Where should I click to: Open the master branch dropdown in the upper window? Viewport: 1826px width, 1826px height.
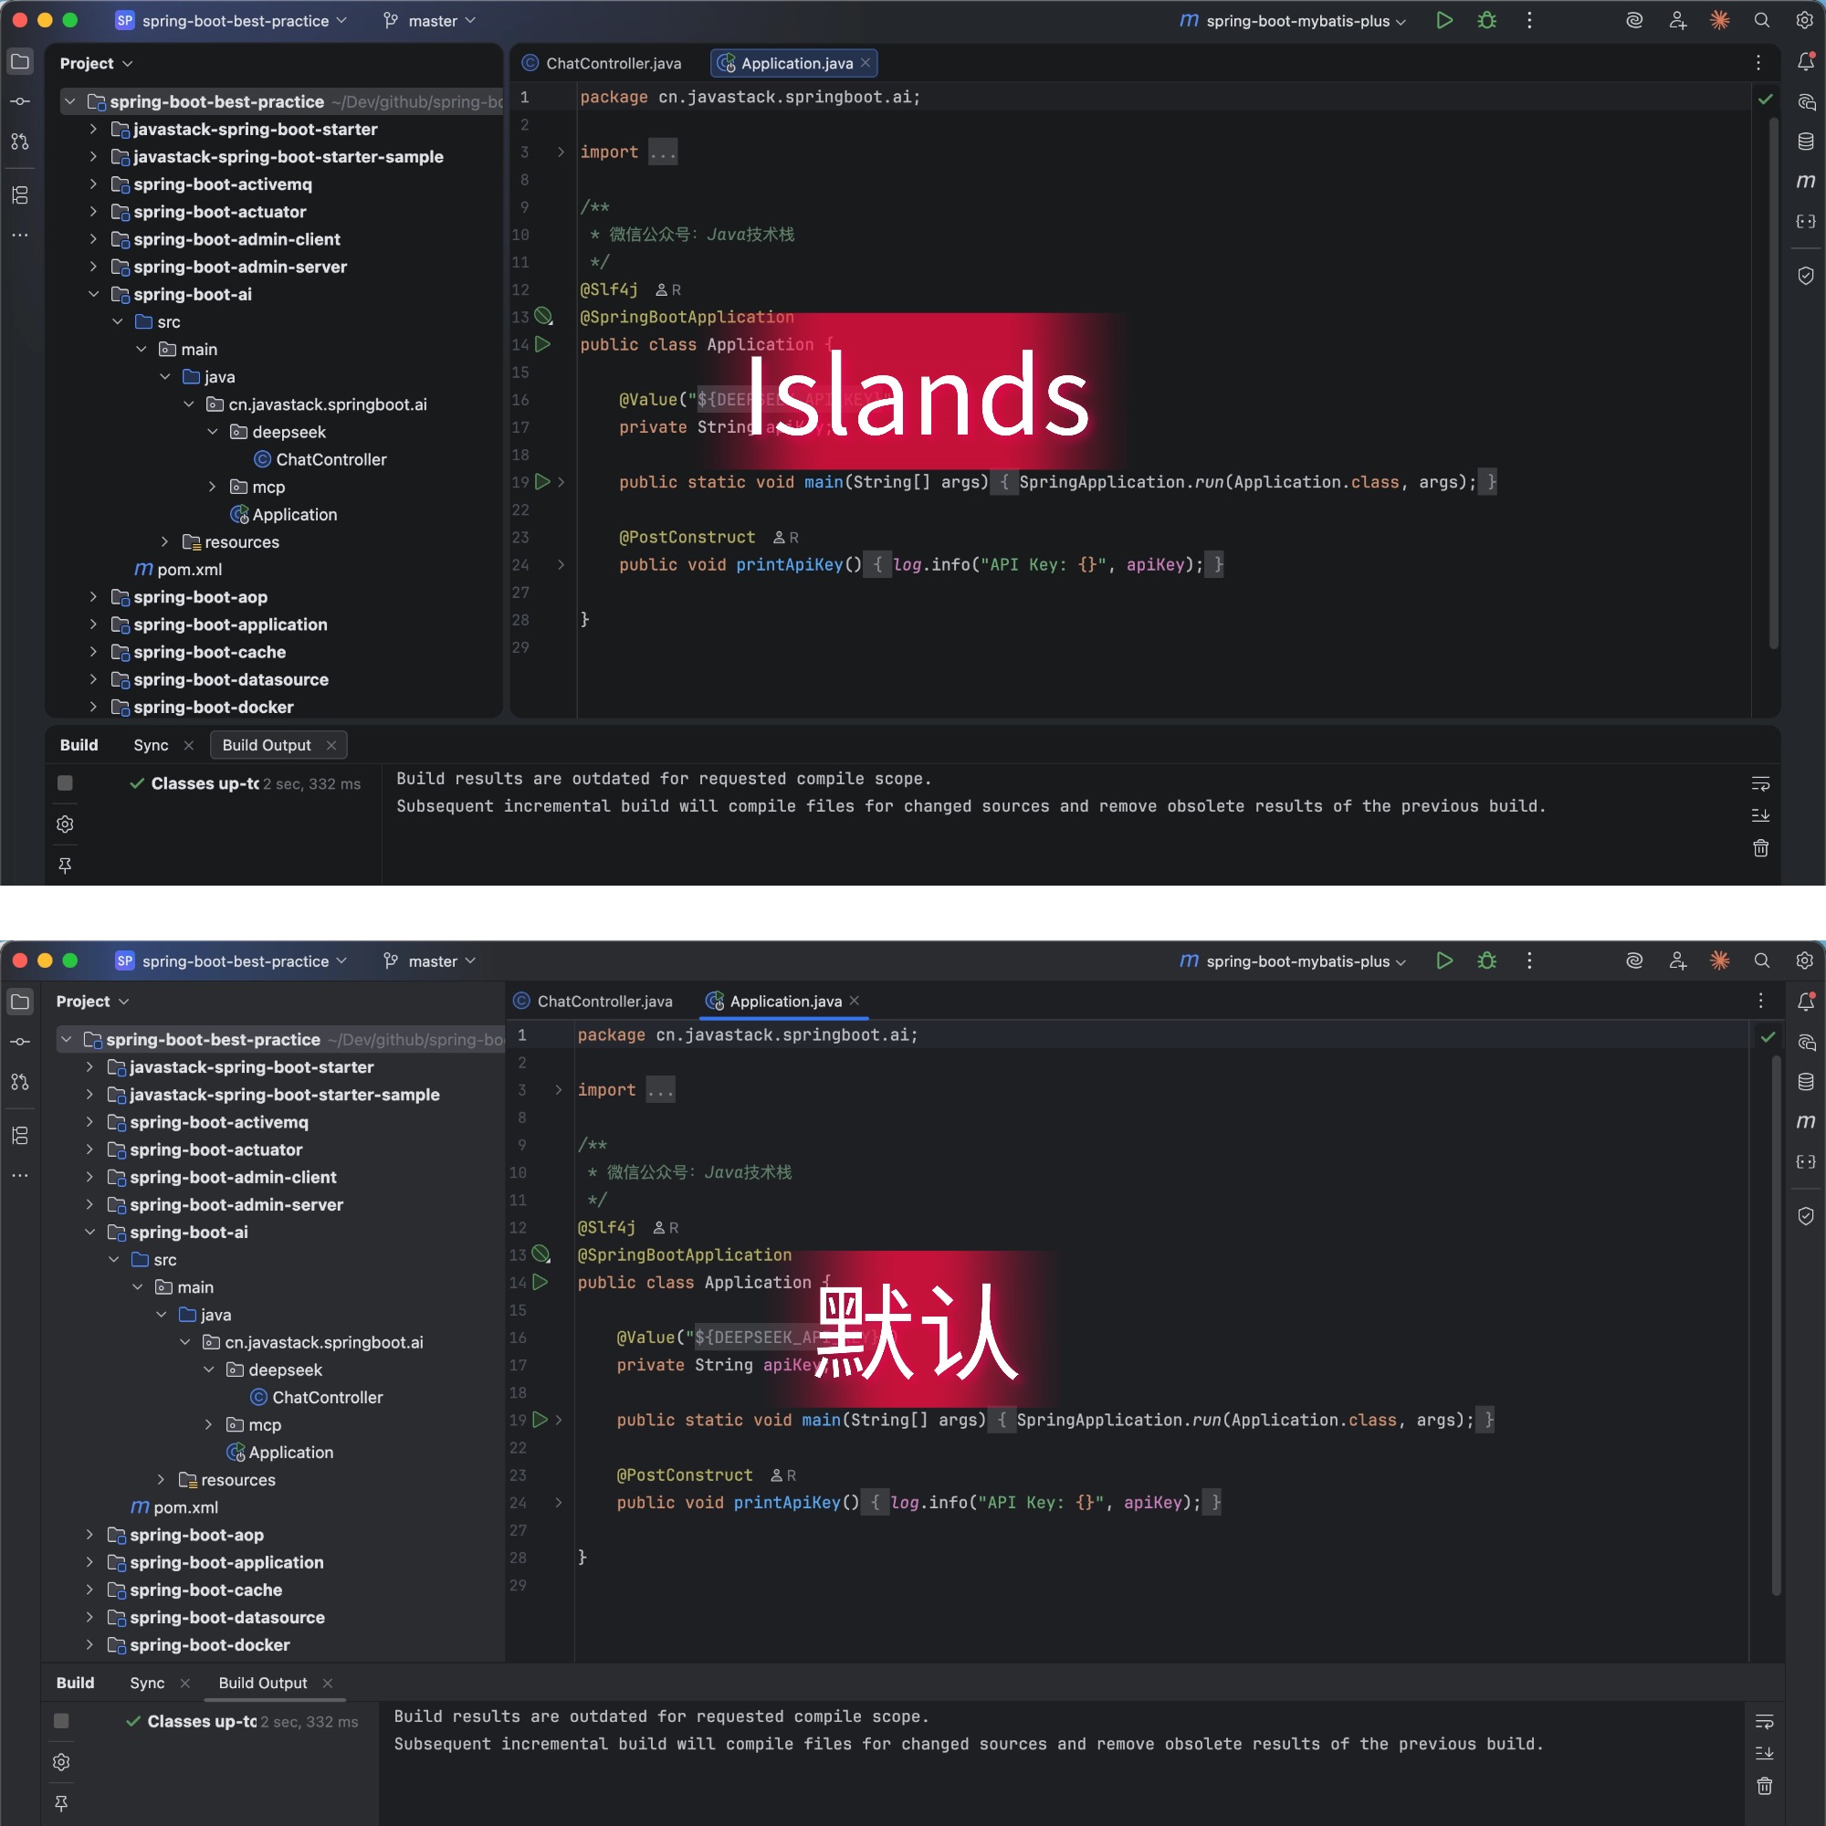click(x=431, y=21)
